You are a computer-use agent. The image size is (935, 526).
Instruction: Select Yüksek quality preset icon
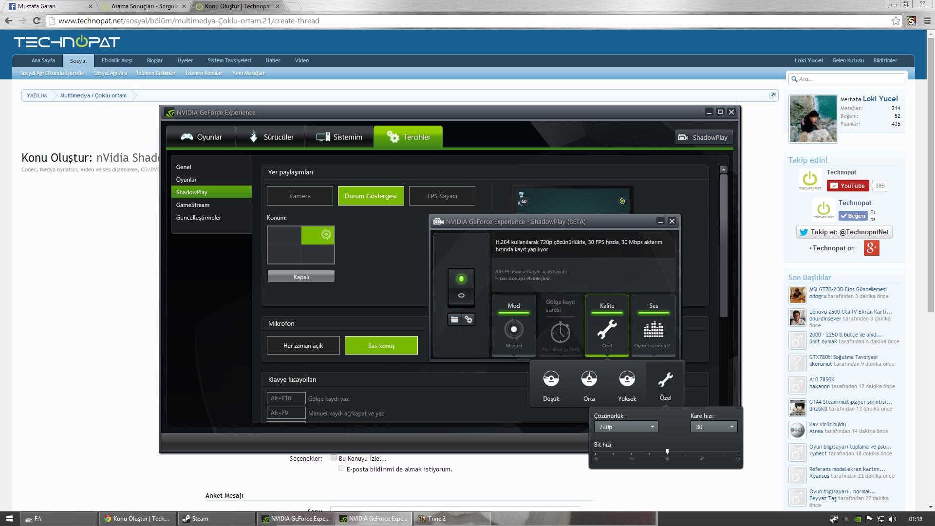627,379
